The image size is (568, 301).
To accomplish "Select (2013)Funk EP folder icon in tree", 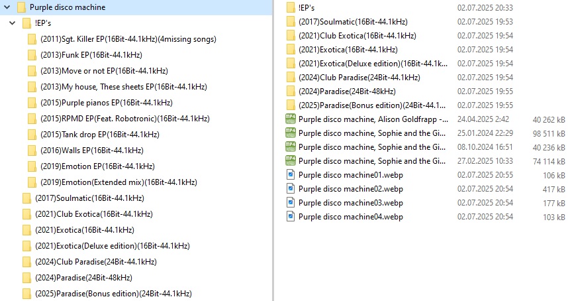I will 32,55.
